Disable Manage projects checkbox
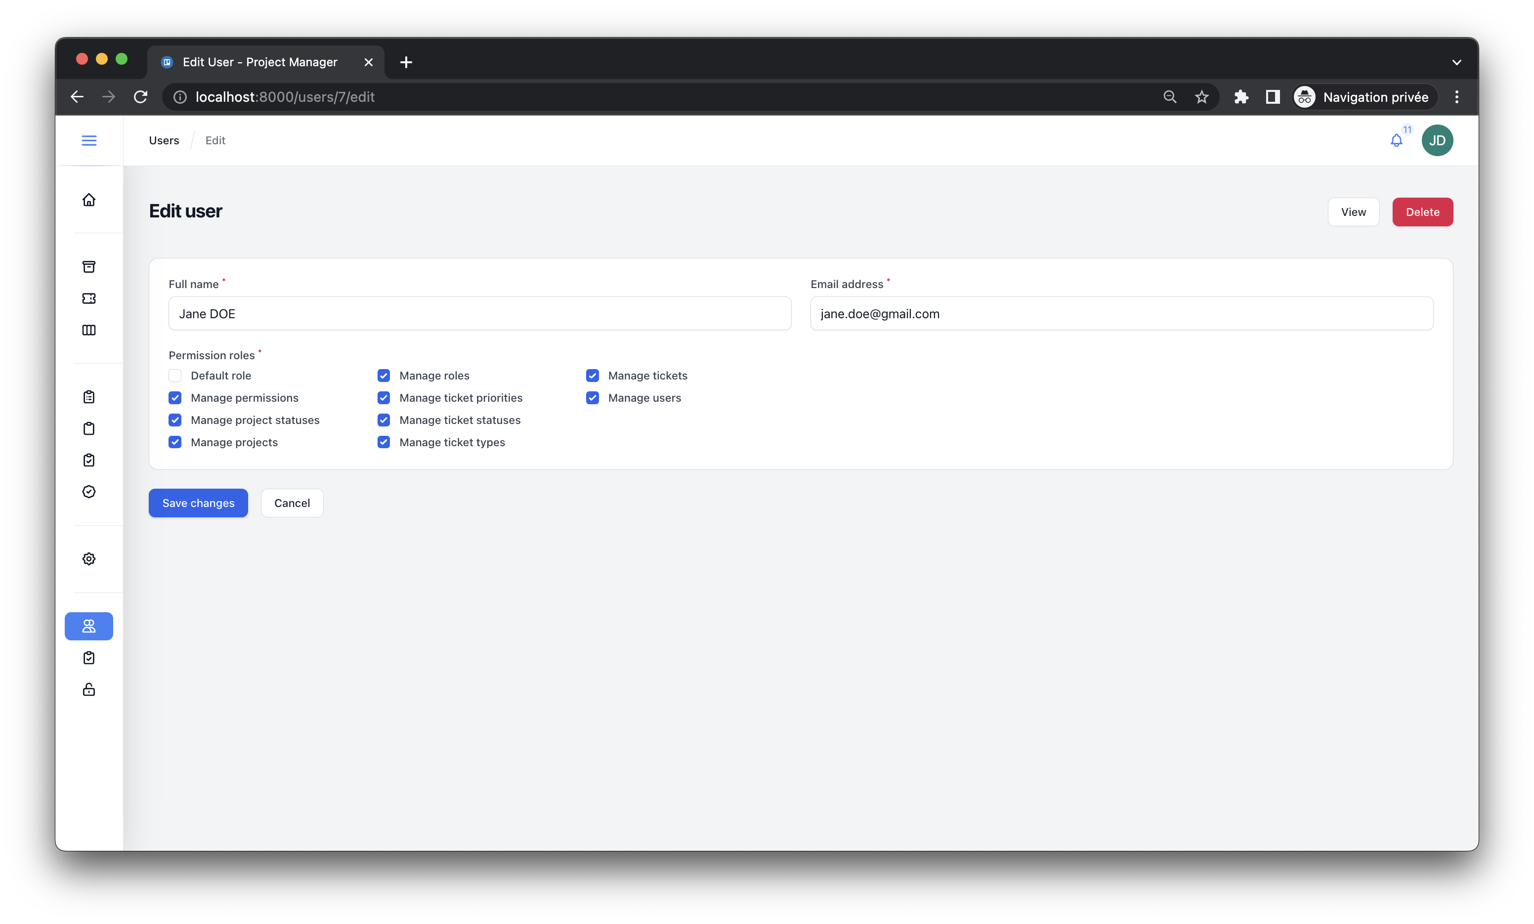This screenshot has height=924, width=1534. click(x=175, y=442)
